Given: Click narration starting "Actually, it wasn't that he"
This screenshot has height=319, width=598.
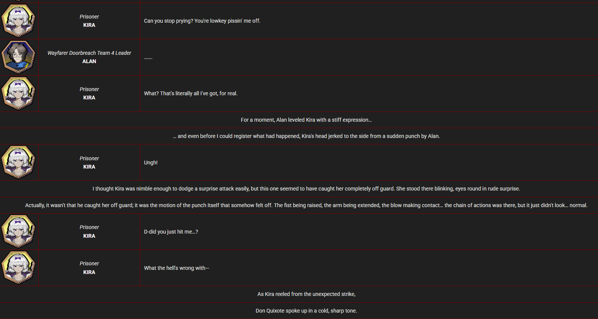Looking at the screenshot, I should [x=306, y=205].
